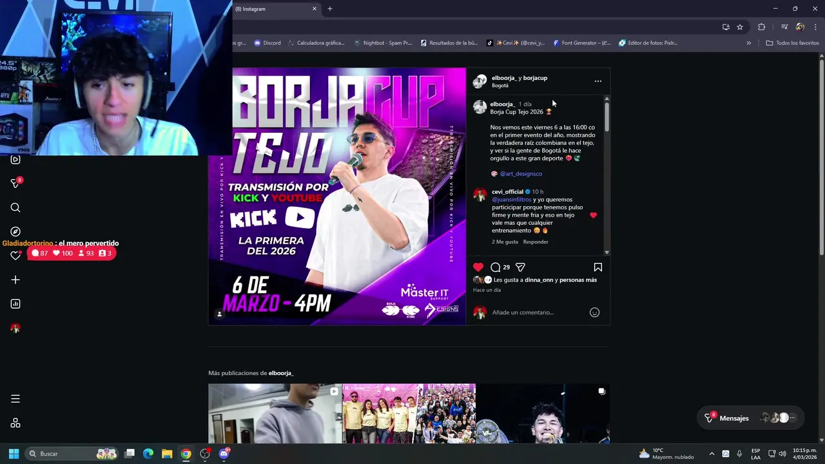Open the comment bubble icon on post
Image resolution: width=825 pixels, height=464 pixels.
(495, 267)
